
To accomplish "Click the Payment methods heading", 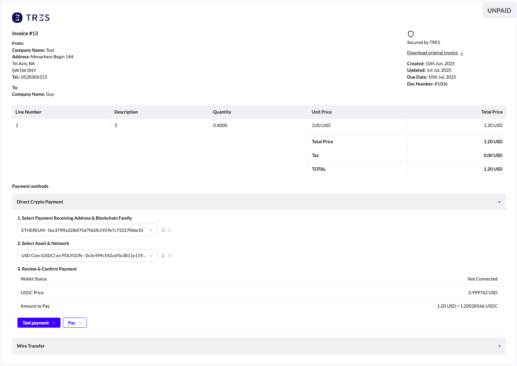I will 30,186.
